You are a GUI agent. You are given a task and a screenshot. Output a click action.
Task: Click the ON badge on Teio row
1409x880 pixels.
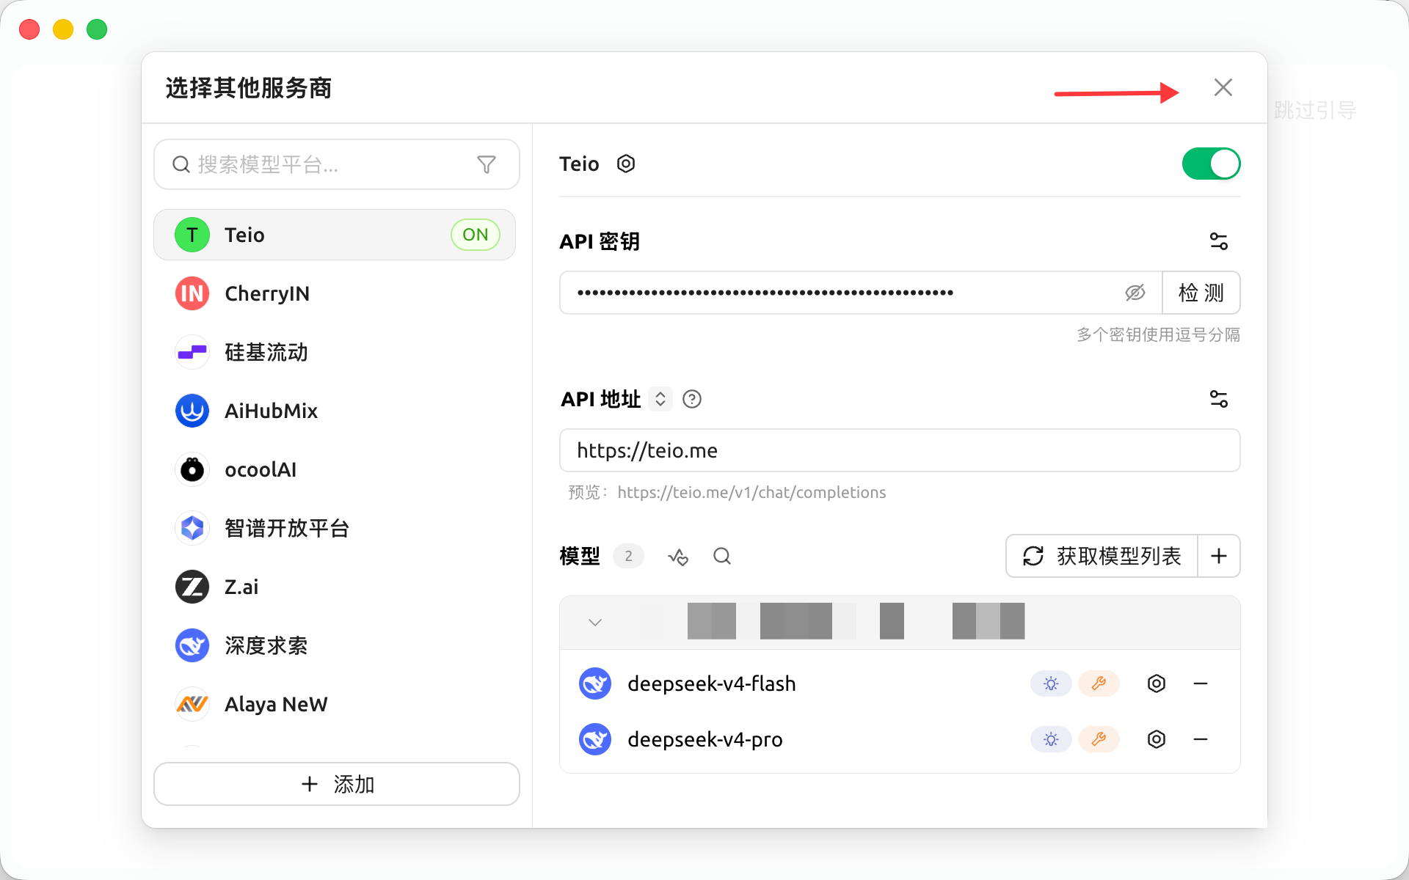pyautogui.click(x=476, y=235)
